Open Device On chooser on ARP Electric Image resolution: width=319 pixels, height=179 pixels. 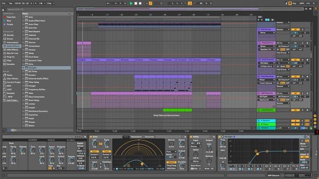point(267,100)
